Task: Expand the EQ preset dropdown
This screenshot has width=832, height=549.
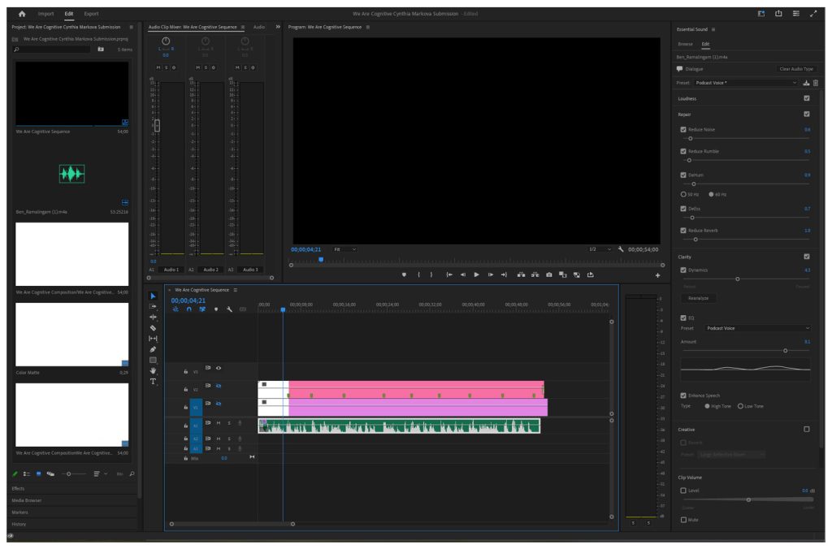Action: (x=756, y=328)
